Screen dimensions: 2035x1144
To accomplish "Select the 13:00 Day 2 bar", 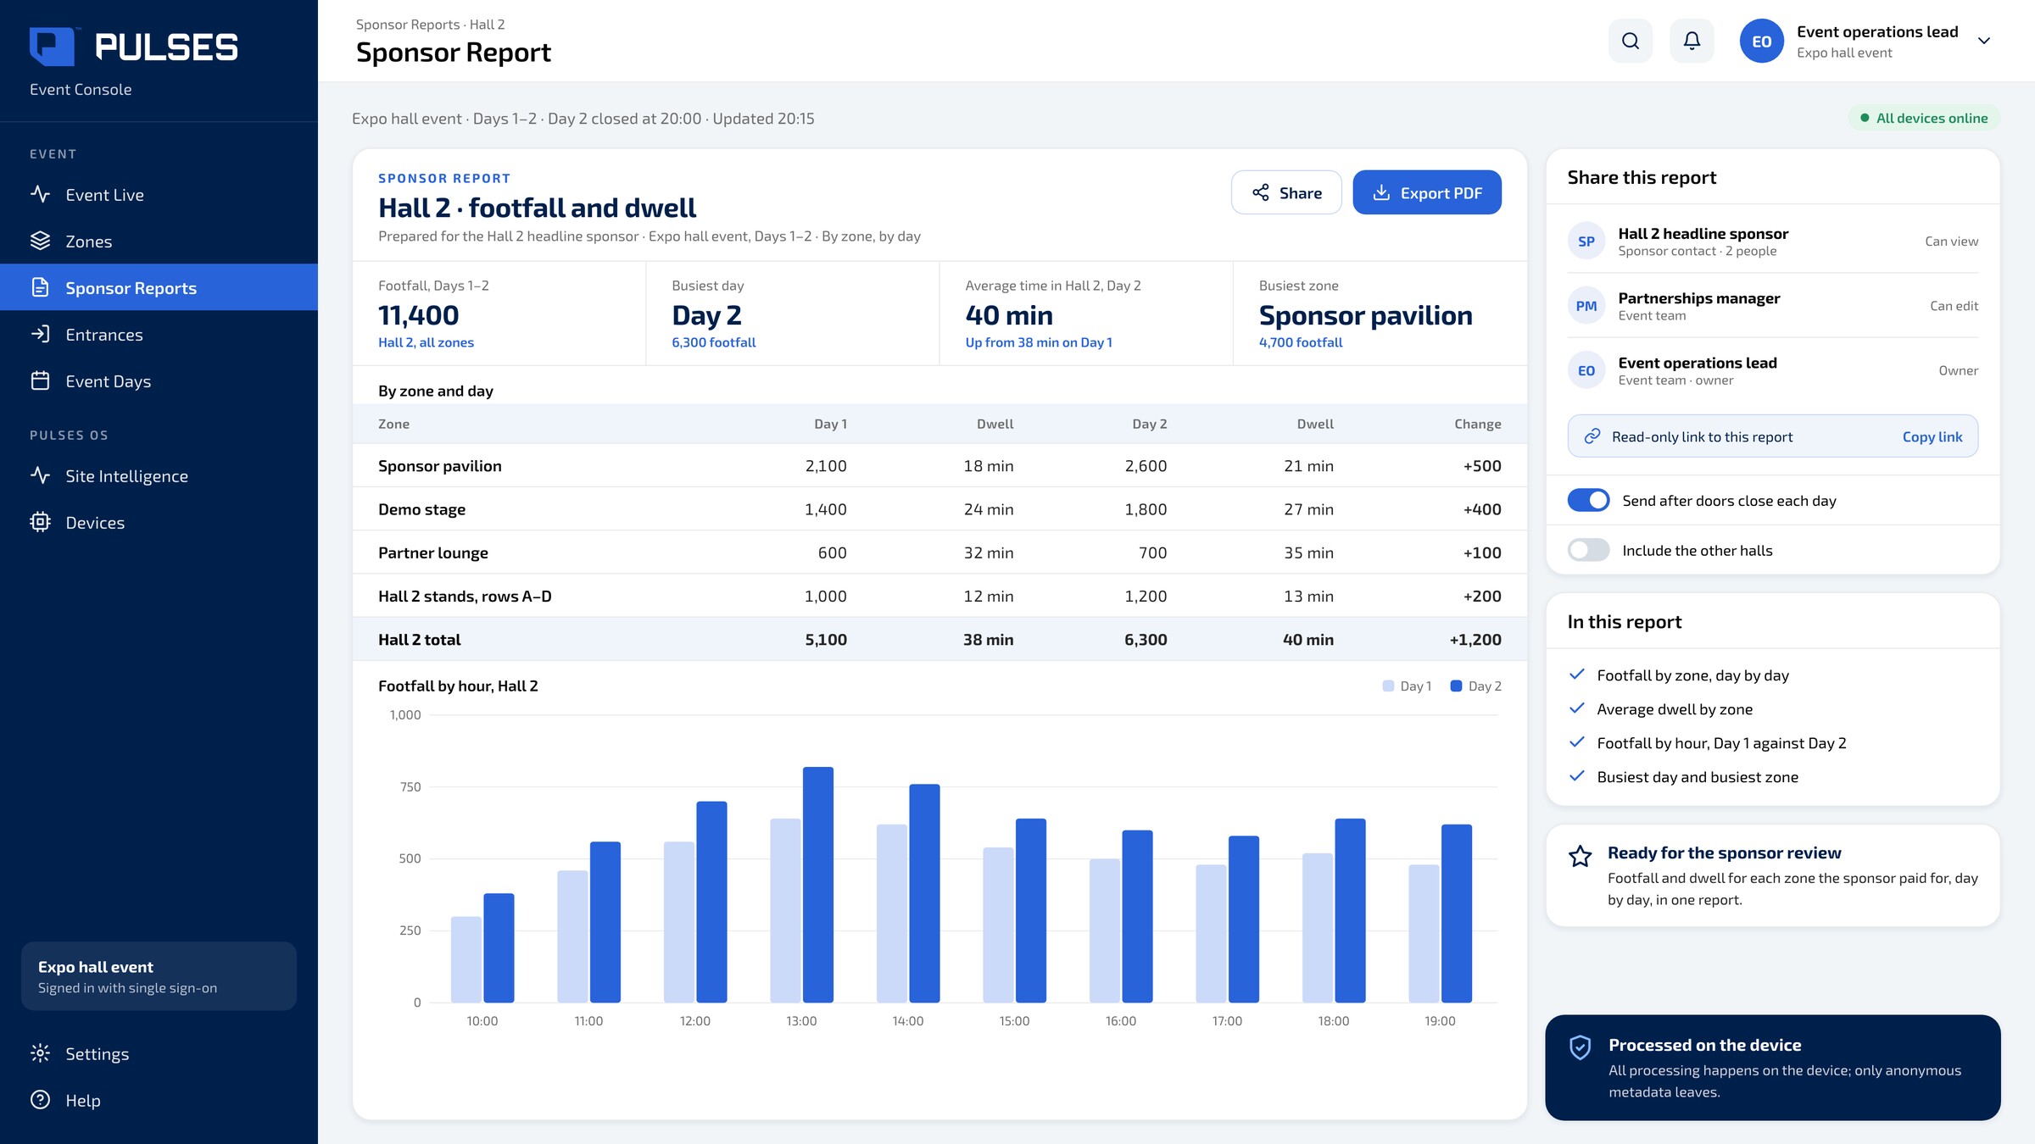I will point(818,885).
